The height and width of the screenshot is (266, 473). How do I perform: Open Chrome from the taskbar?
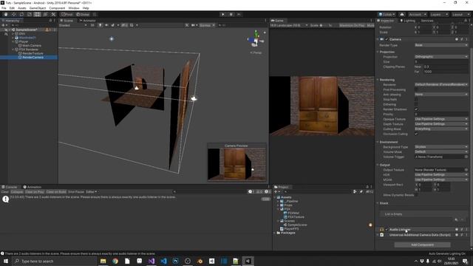tap(115, 261)
